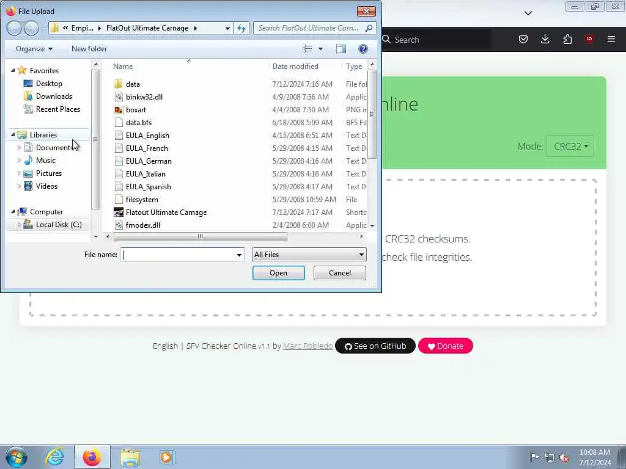Open the All Files type dropdown
This screenshot has height=469, width=626.
point(309,255)
